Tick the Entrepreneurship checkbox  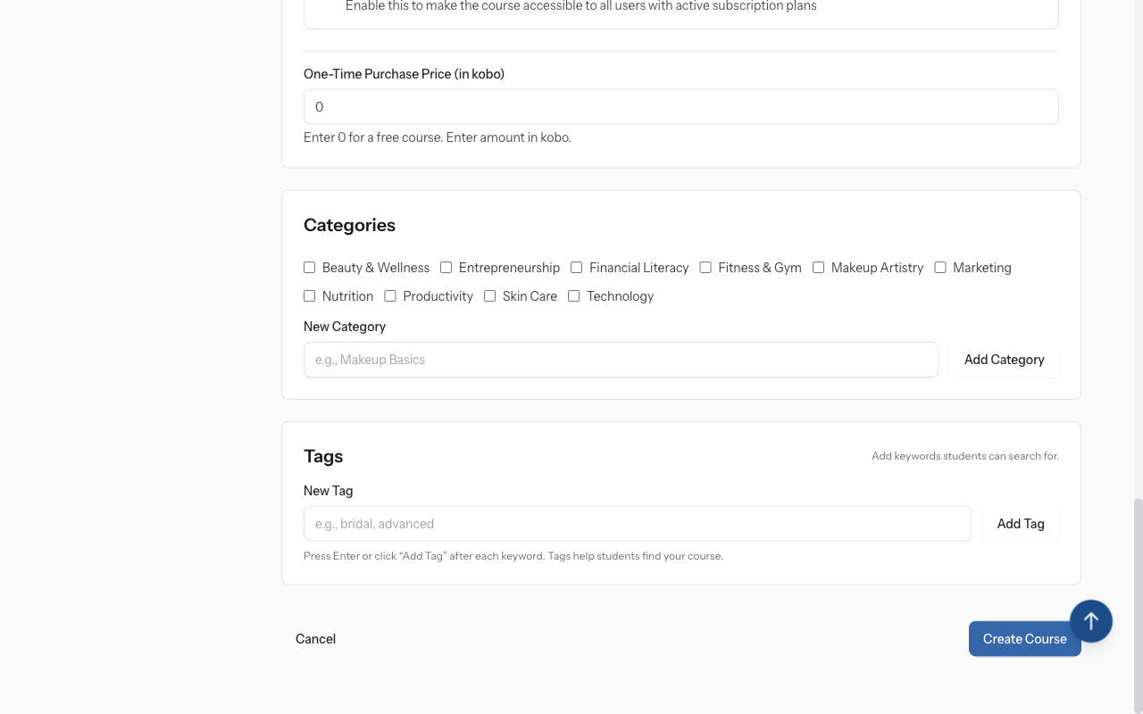coord(446,268)
